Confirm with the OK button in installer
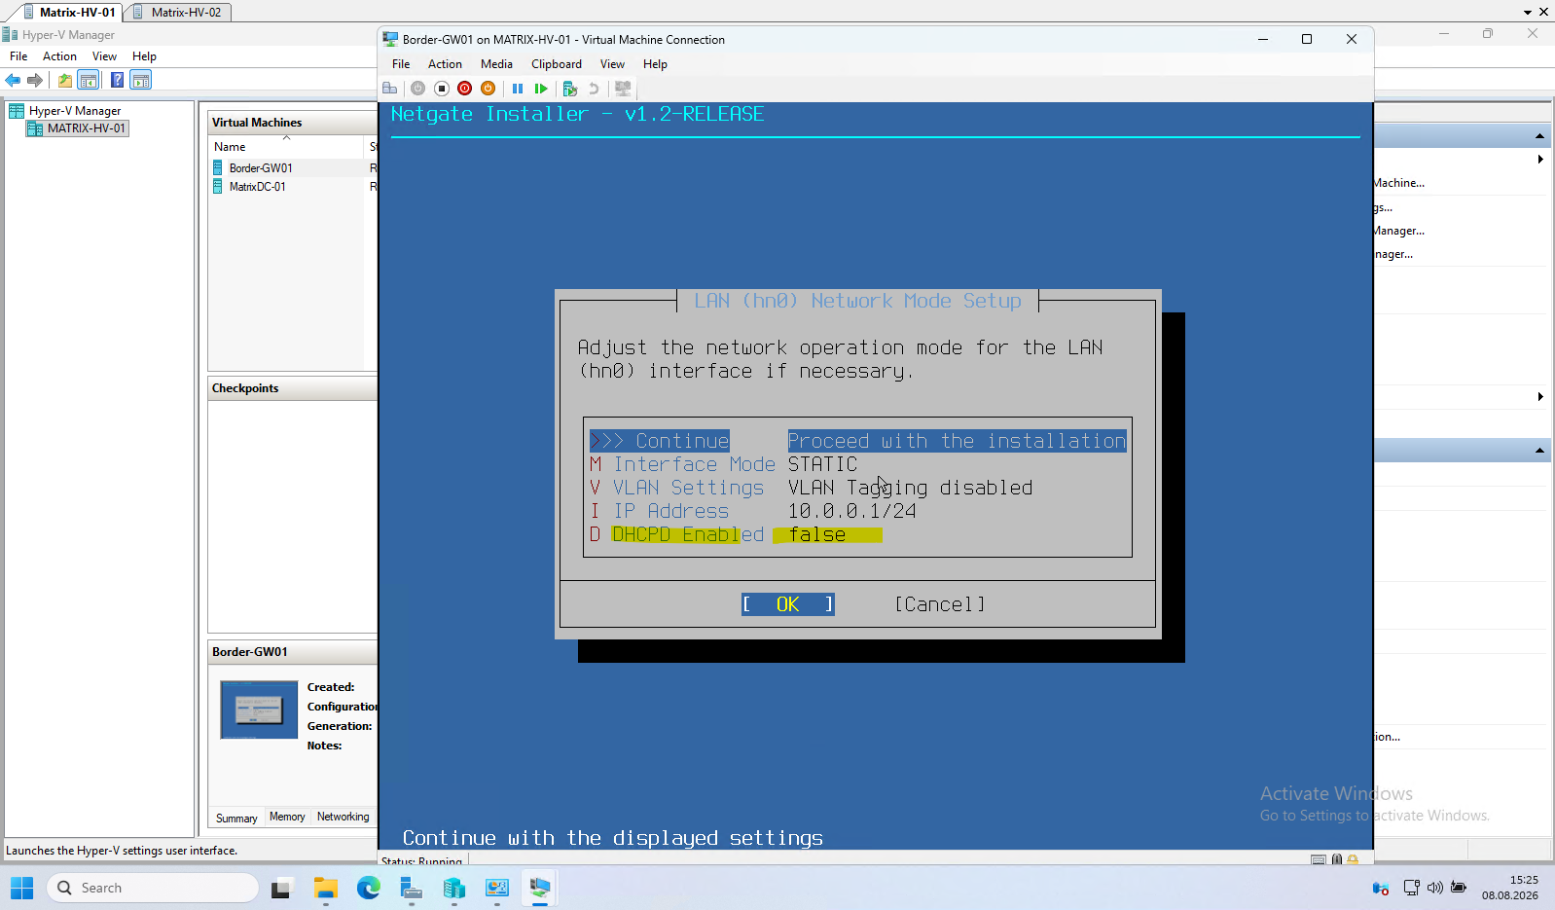The height and width of the screenshot is (910, 1555). point(788,604)
